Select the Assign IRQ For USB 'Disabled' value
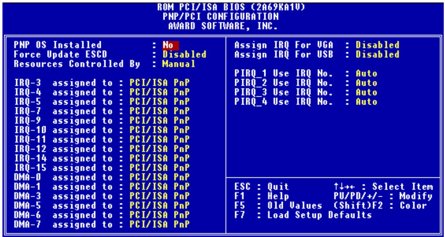The height and width of the screenshot is (237, 445). click(x=377, y=54)
